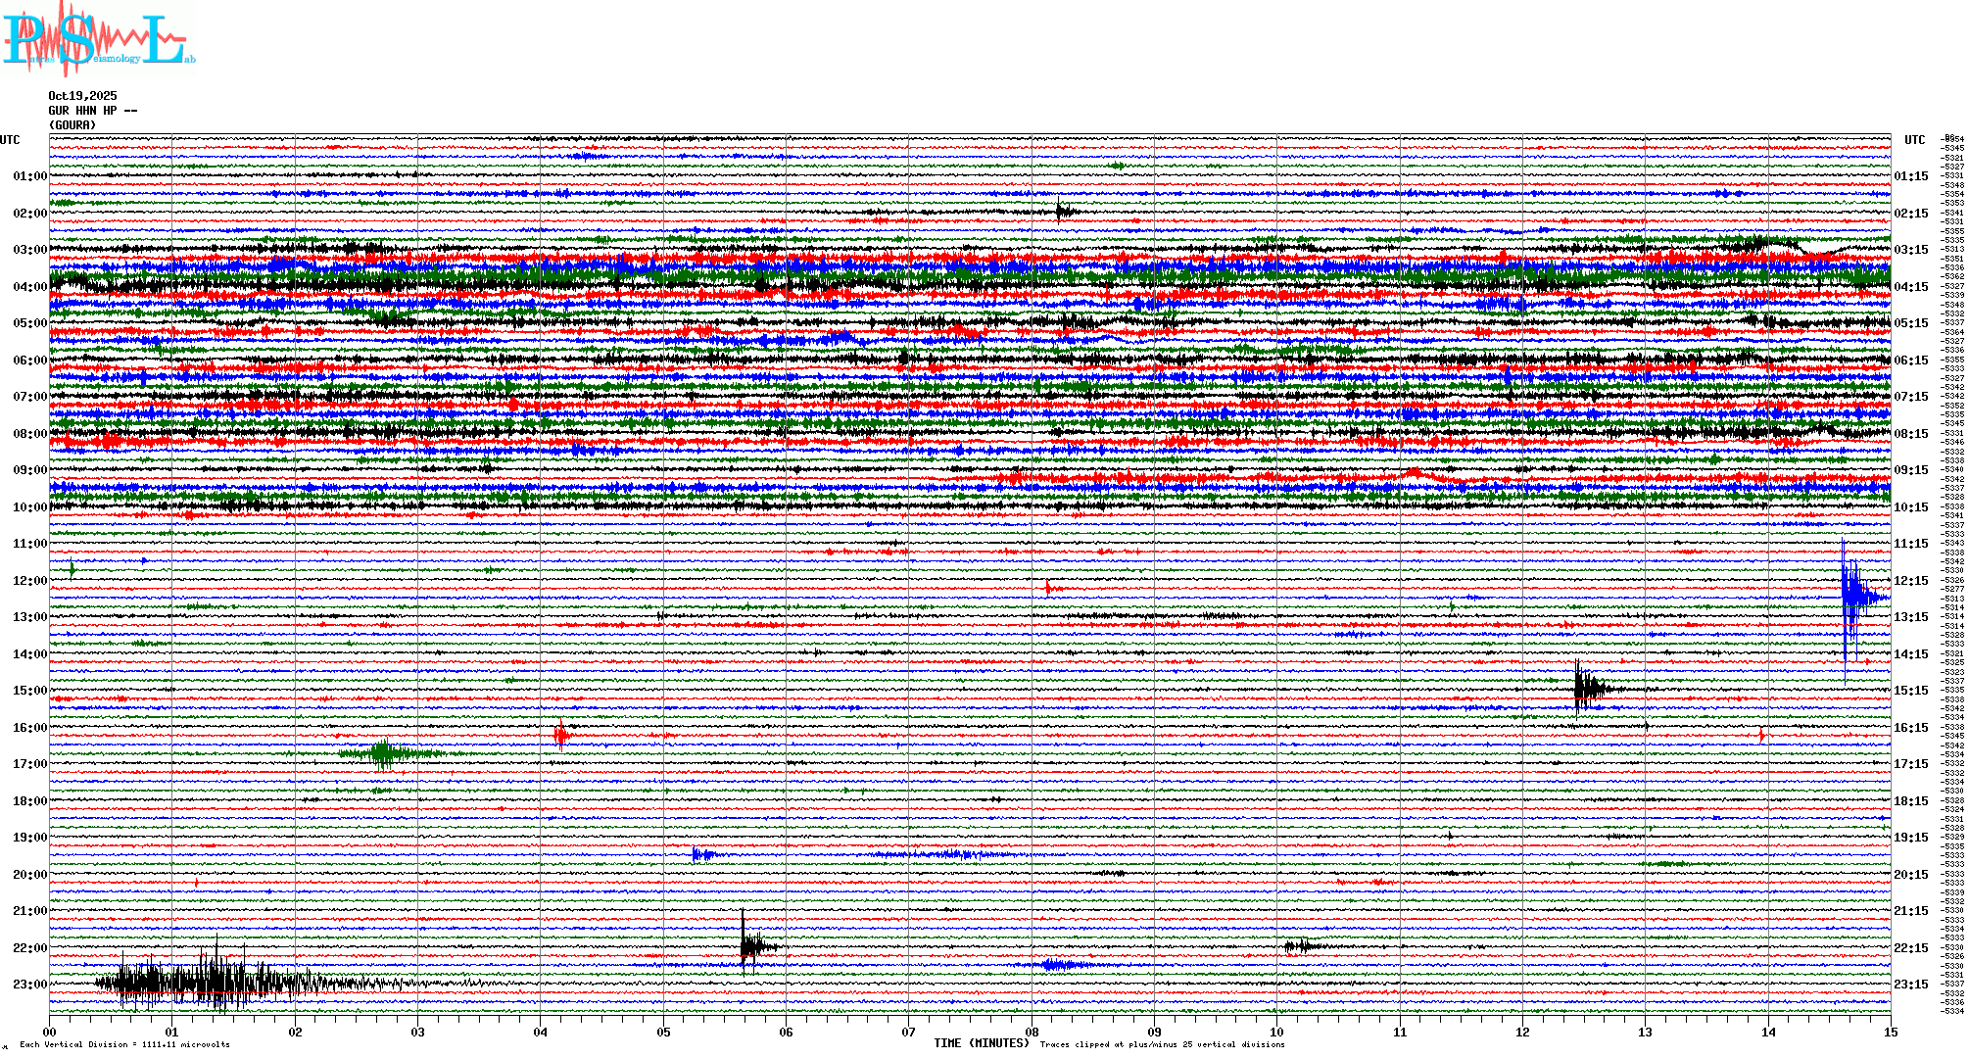Click the GUR HHN HP station label
Image resolution: width=1969 pixels, height=1058 pixels.
click(x=92, y=111)
